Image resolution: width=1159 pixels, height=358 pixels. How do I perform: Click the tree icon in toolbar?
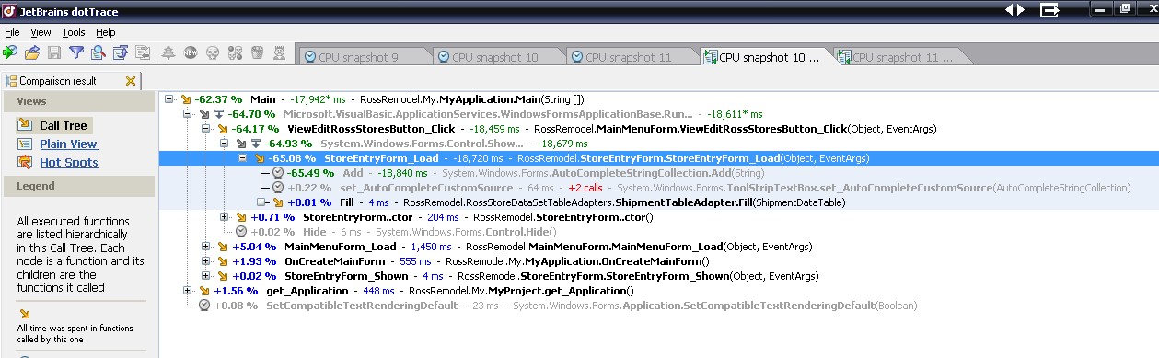pos(168,52)
